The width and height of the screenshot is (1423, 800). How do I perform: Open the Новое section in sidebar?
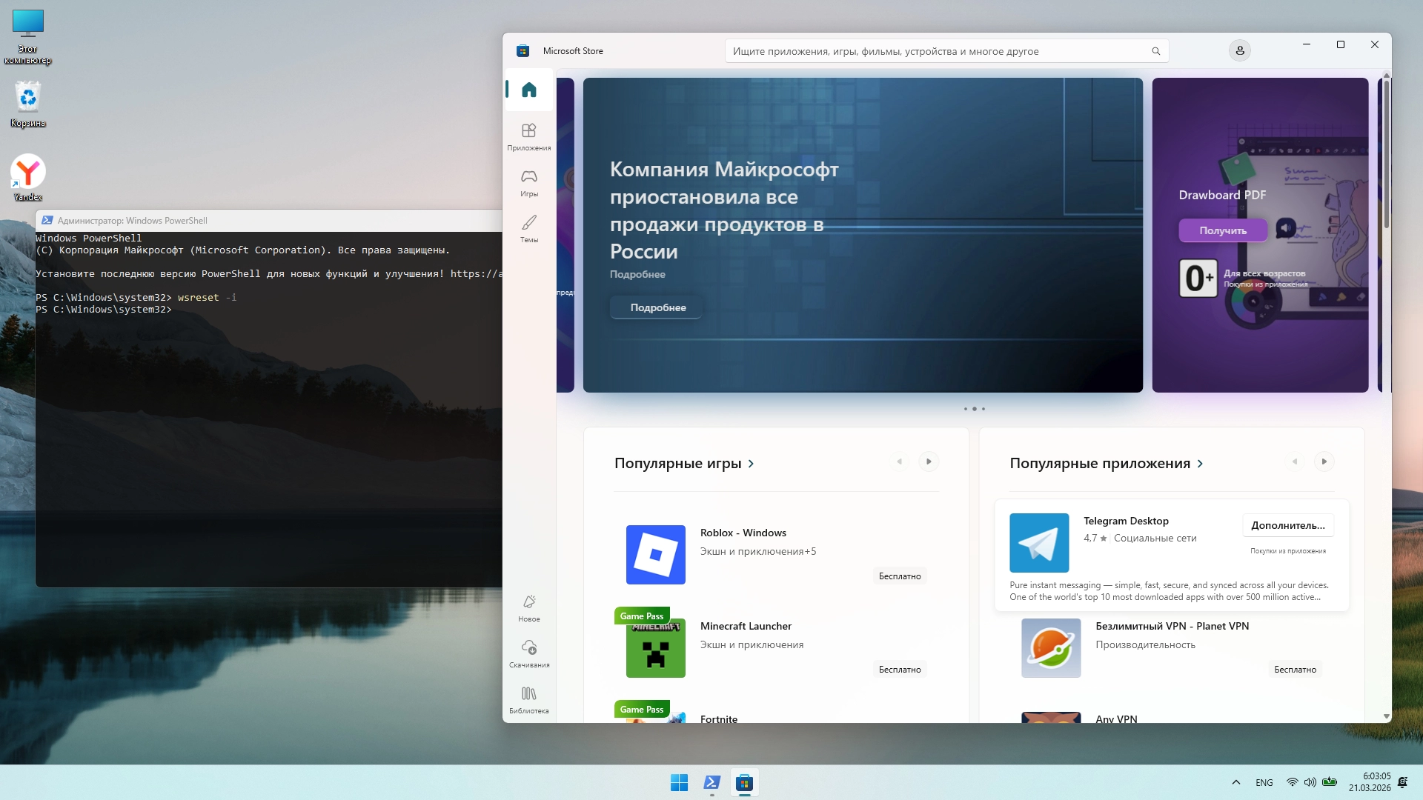[x=528, y=608]
